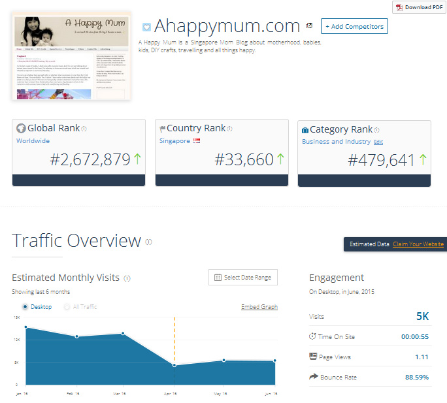The width and height of the screenshot is (447, 403).
Task: Click the Feb 15 data point on graph
Action: [x=76, y=336]
